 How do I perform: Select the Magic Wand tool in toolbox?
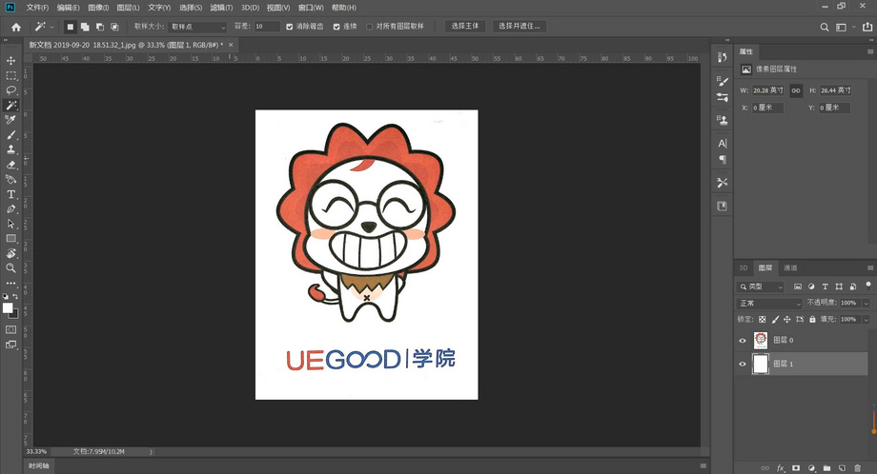10,105
